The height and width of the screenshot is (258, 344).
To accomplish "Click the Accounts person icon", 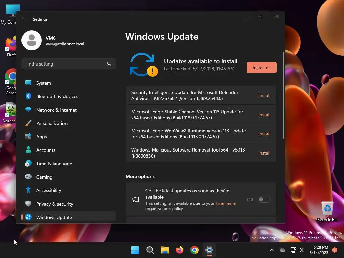I will [28, 150].
